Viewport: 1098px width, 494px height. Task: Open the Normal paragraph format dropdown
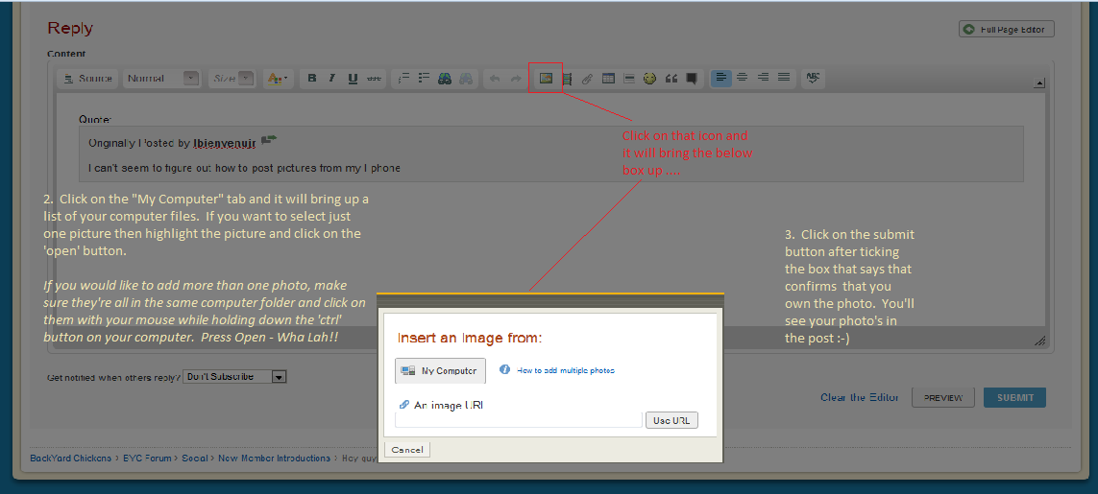pyautogui.click(x=161, y=79)
